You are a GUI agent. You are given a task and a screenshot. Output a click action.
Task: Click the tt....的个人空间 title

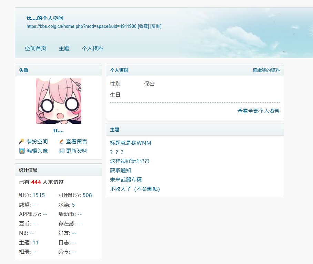coord(45,18)
